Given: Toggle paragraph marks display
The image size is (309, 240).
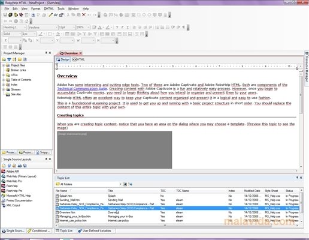Looking at the screenshot, I should click(x=183, y=28).
